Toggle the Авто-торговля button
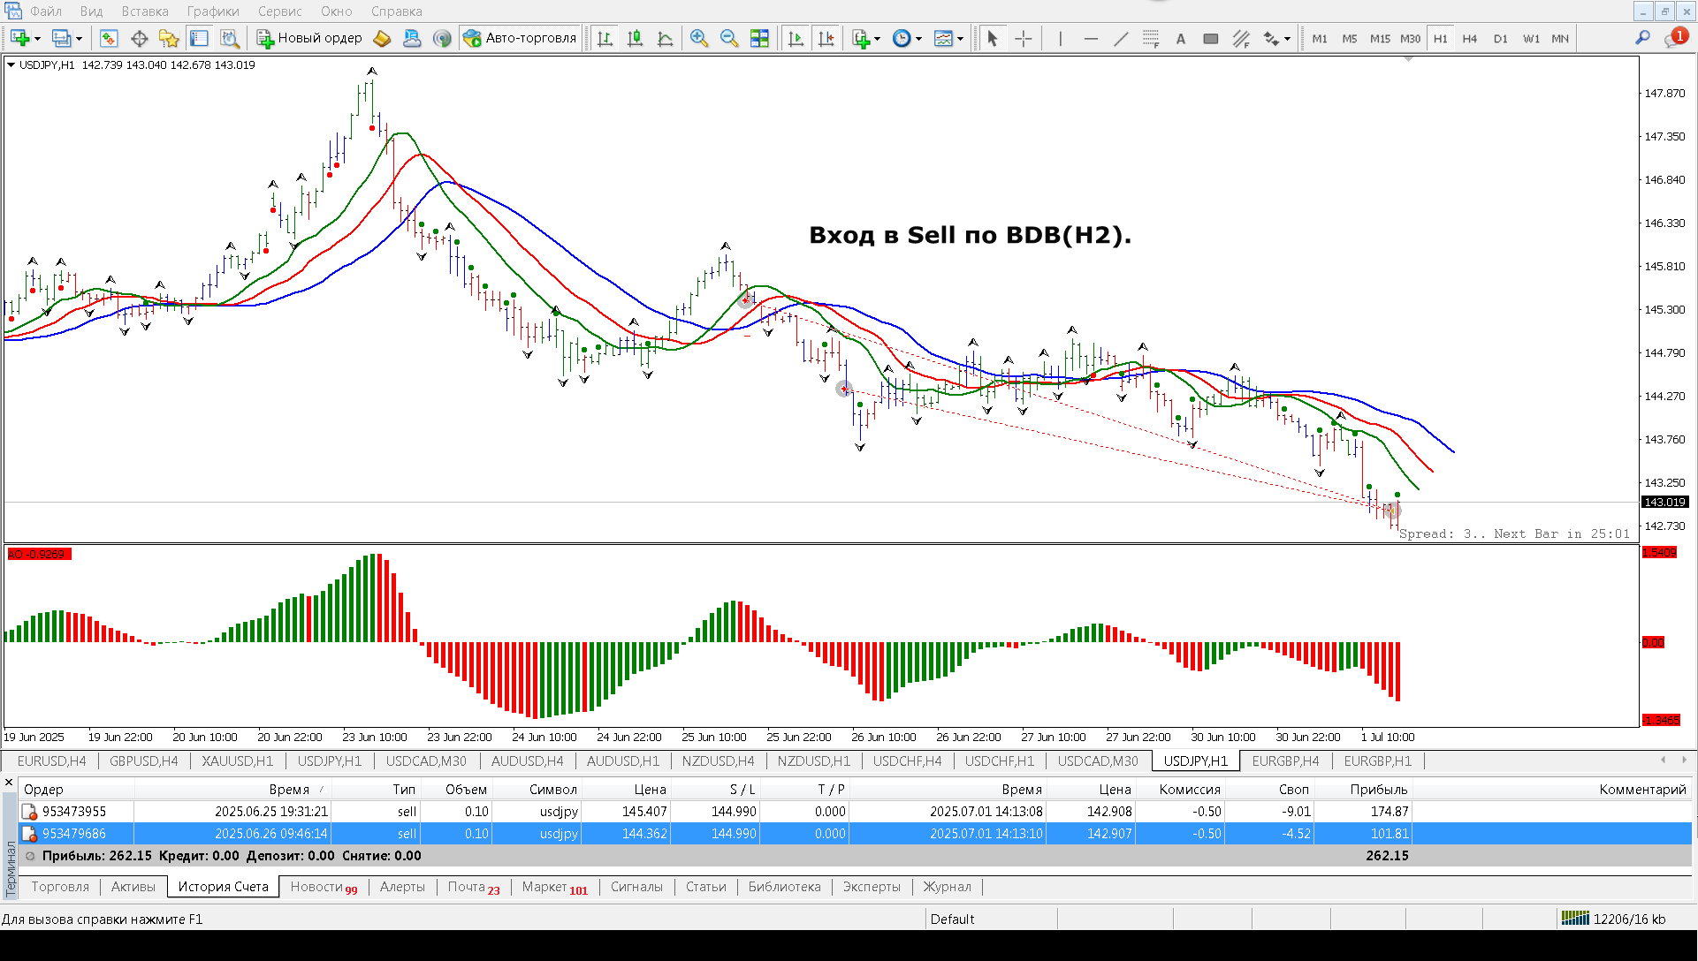The width and height of the screenshot is (1698, 961). click(x=521, y=38)
